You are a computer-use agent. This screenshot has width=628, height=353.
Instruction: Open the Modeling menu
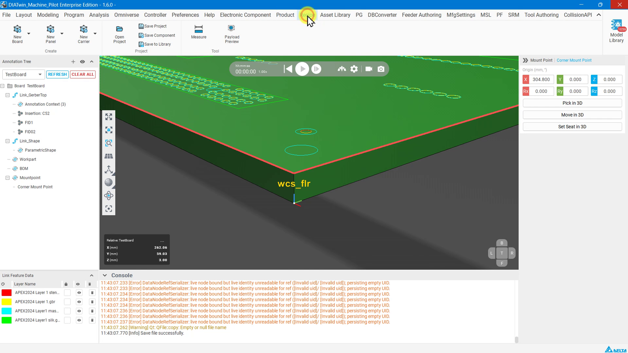tap(48, 15)
